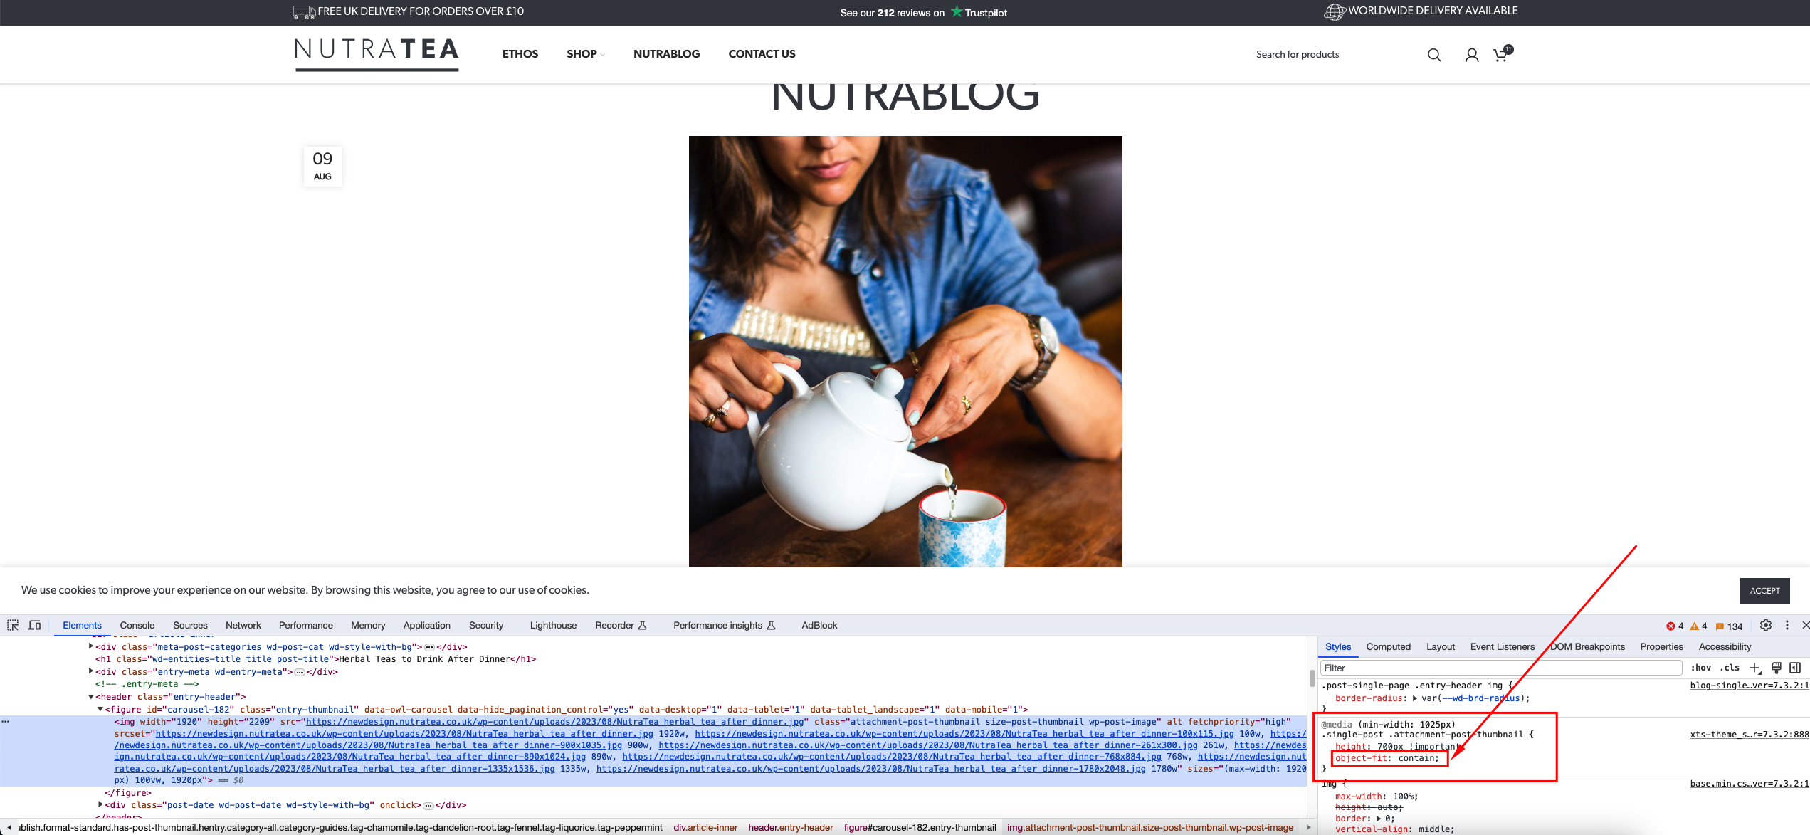
Task: Switch to Console tab
Action: (x=137, y=626)
